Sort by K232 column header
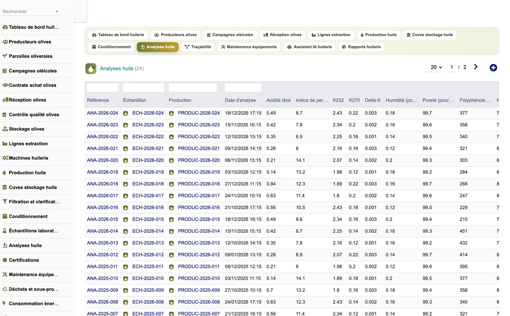Image resolution: width=510 pixels, height=316 pixels. click(338, 100)
